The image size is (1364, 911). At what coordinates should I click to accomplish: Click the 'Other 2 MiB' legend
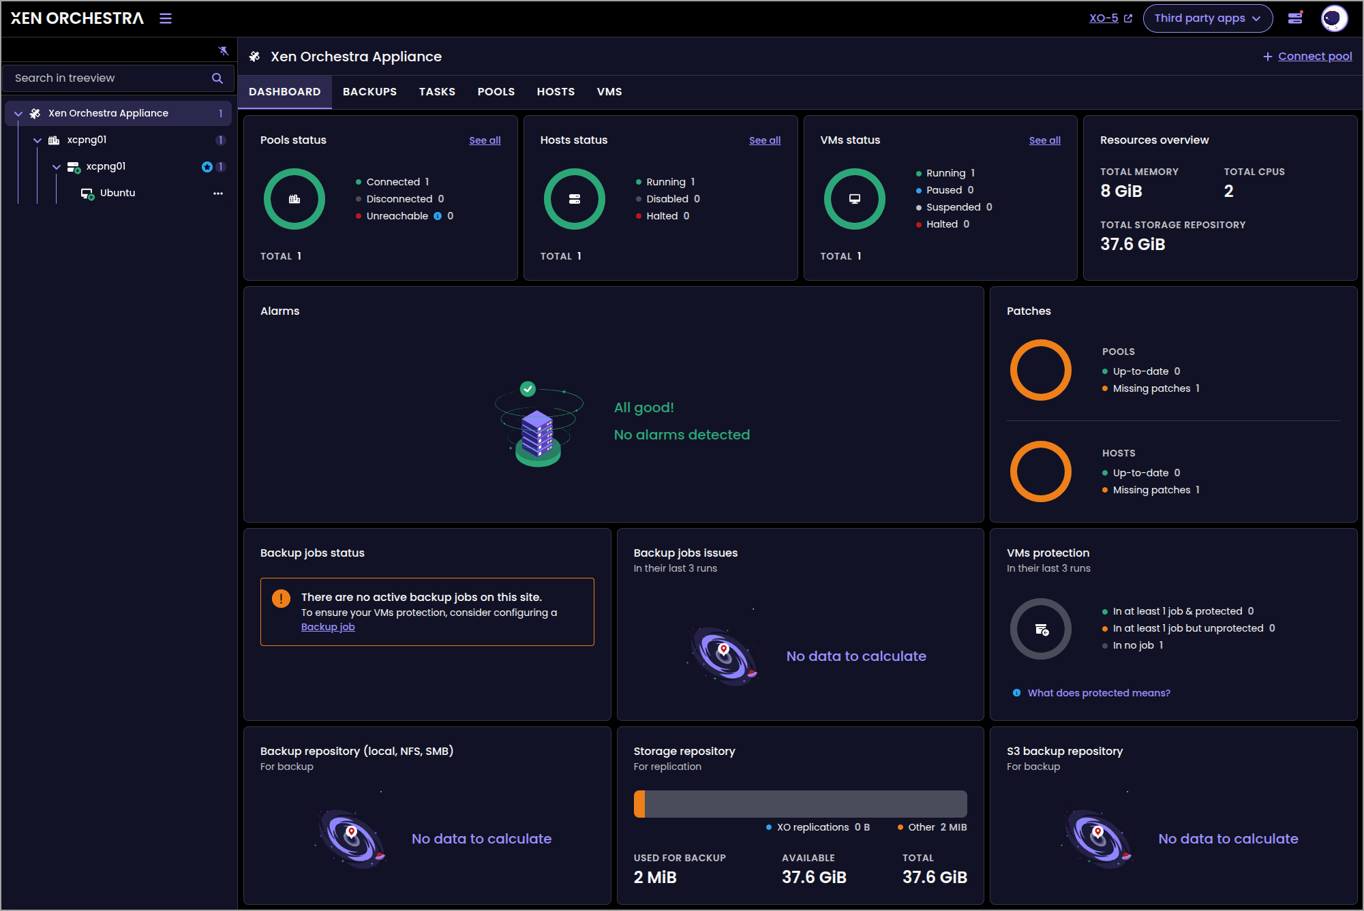(x=932, y=827)
